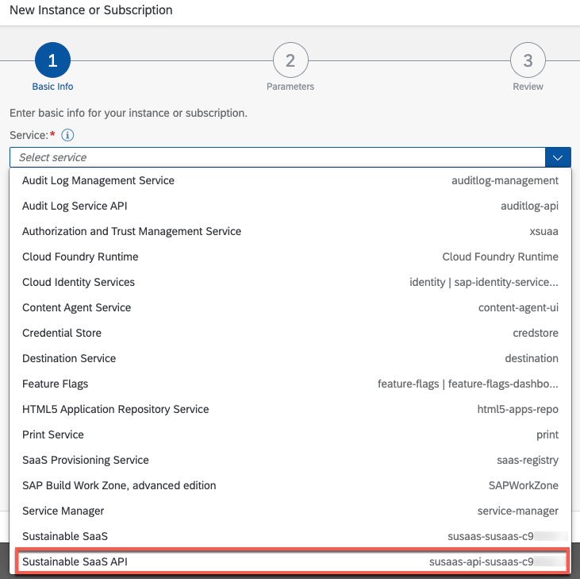Click the auditlog-management technical name

(x=505, y=180)
